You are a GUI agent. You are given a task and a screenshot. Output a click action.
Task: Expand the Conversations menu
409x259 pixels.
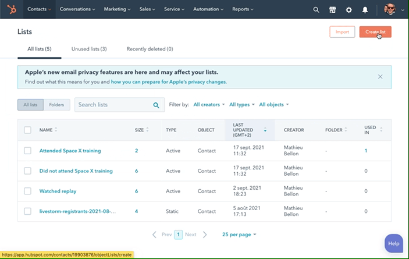coord(77,9)
